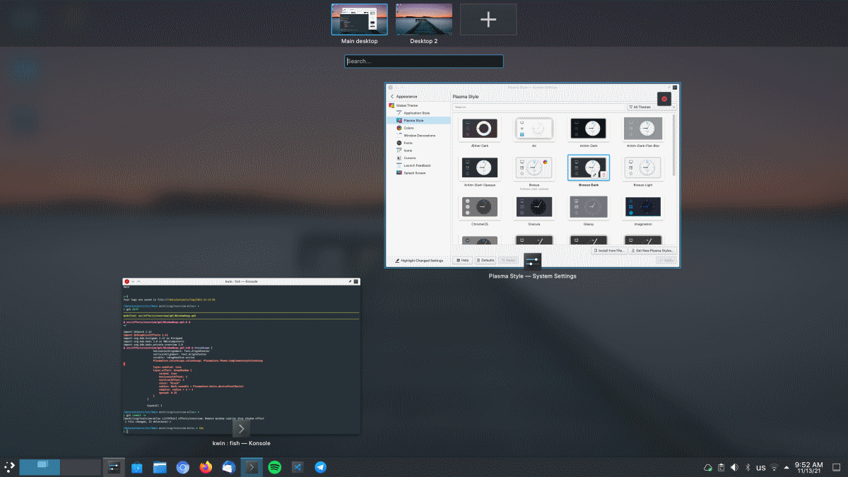The height and width of the screenshot is (477, 848).
Task: Switch the US keyboard layout in the tray
Action: click(760, 467)
